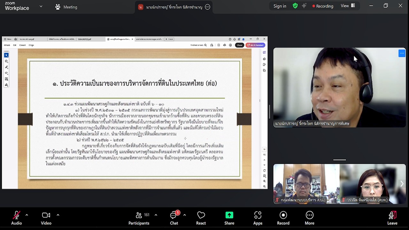Click Sign in at the top right
The image size is (409, 230).
click(280, 6)
